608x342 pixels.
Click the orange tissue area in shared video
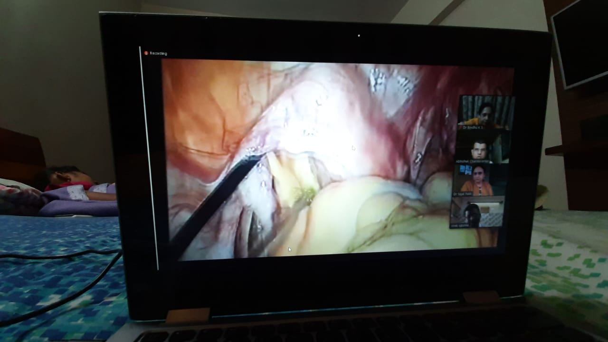199,104
